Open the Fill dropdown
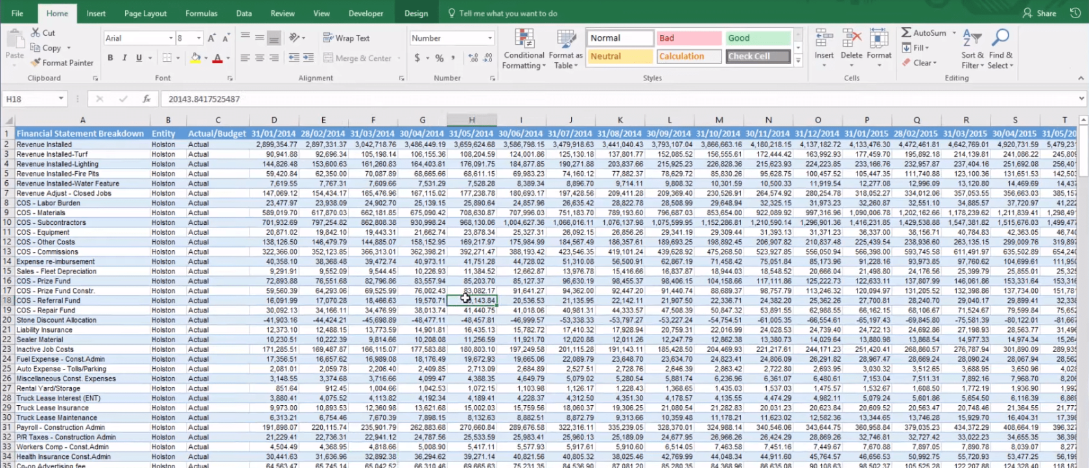The height and width of the screenshot is (468, 1089). [x=915, y=48]
